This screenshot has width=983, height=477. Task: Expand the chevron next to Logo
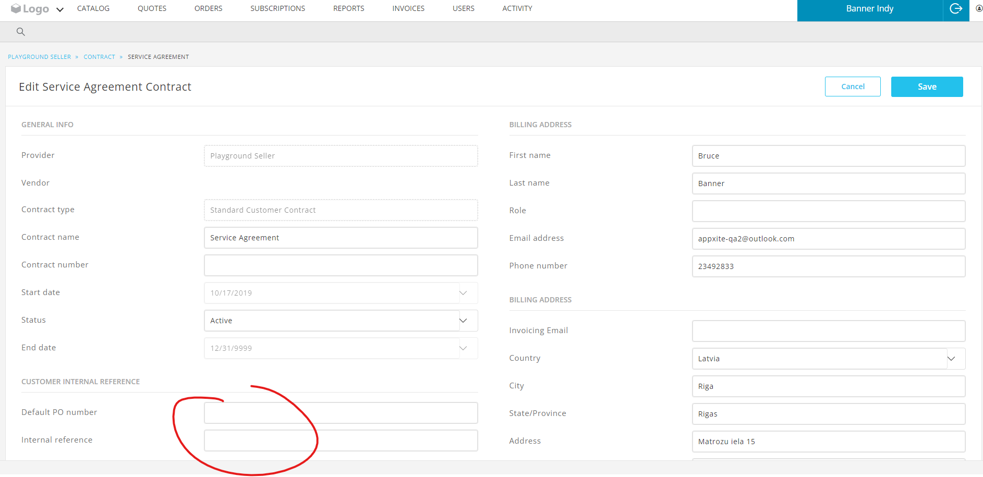60,9
